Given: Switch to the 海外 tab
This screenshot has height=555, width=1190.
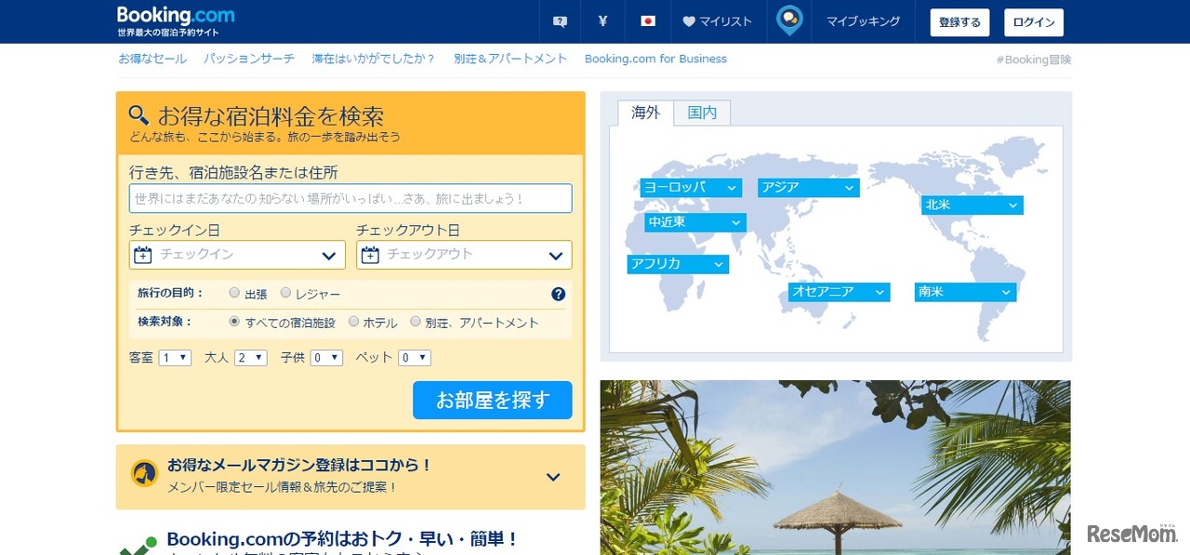Looking at the screenshot, I should click(x=645, y=112).
